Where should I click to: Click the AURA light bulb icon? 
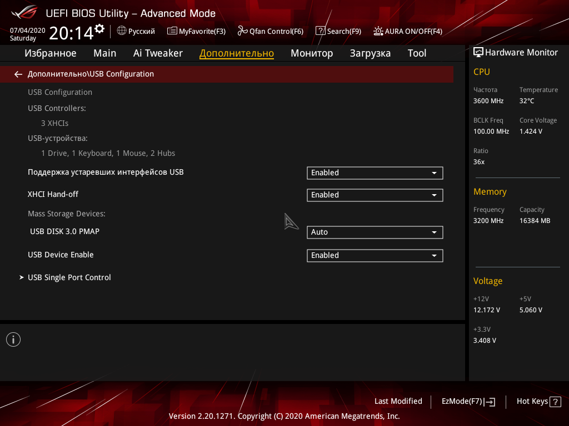point(378,31)
